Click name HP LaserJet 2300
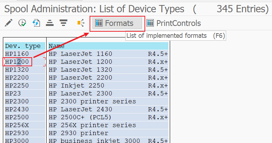This screenshot has height=143, width=272. coord(81,94)
